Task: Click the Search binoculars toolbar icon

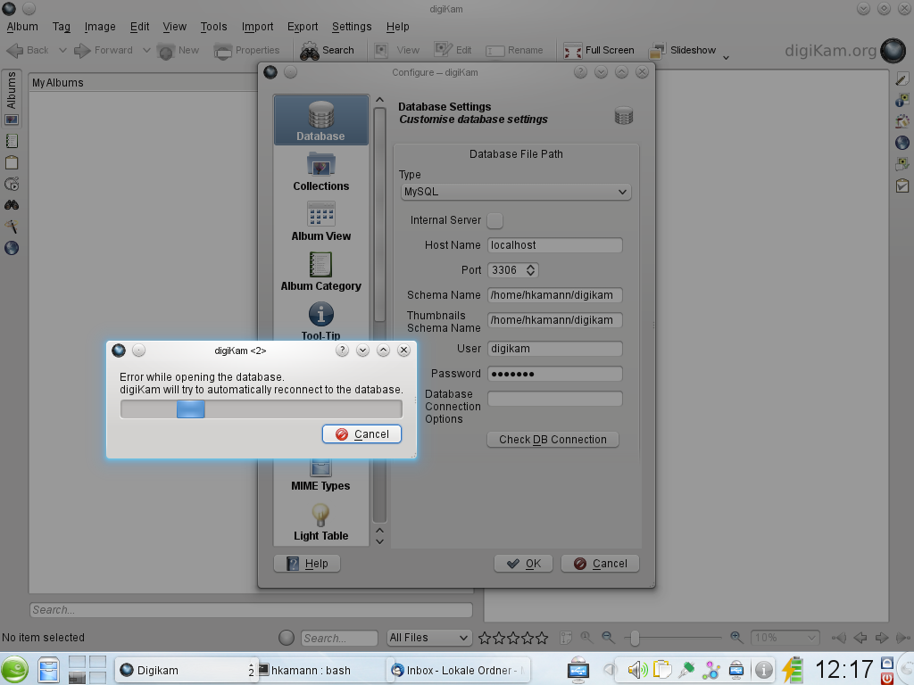Action: (327, 50)
